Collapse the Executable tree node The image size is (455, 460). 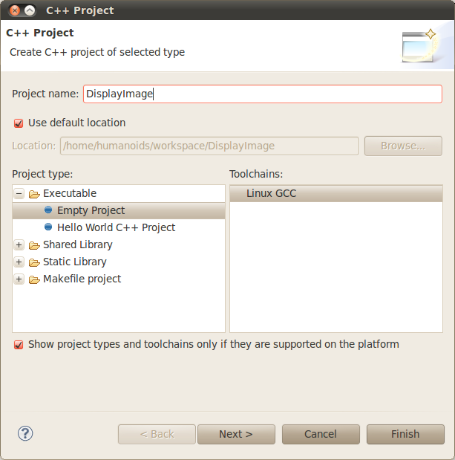pyautogui.click(x=19, y=194)
